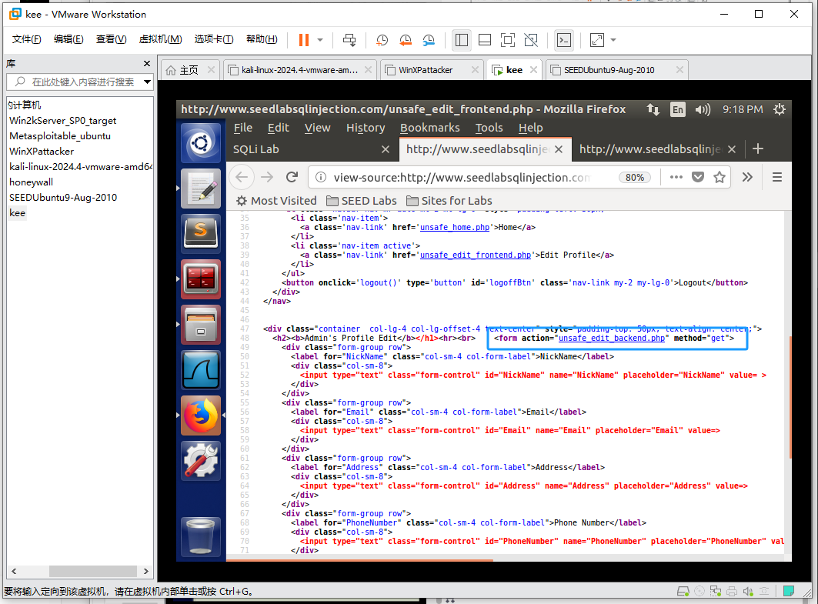Viewport: 818px width, 604px height.
Task: Click the stretch guest display icon
Action: 597,40
